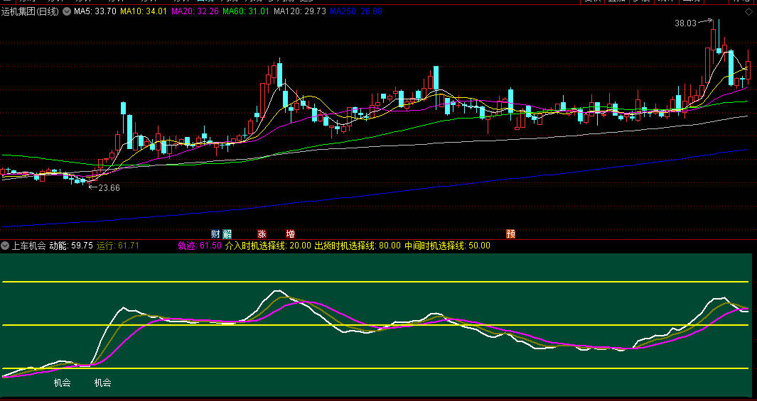Click the 解 unlock event marker icon
Image resolution: width=757 pixels, height=401 pixels.
pos(227,234)
